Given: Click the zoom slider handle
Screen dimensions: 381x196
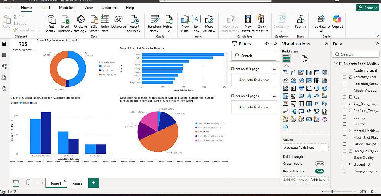Looking at the screenshot, I should pos(332,191).
